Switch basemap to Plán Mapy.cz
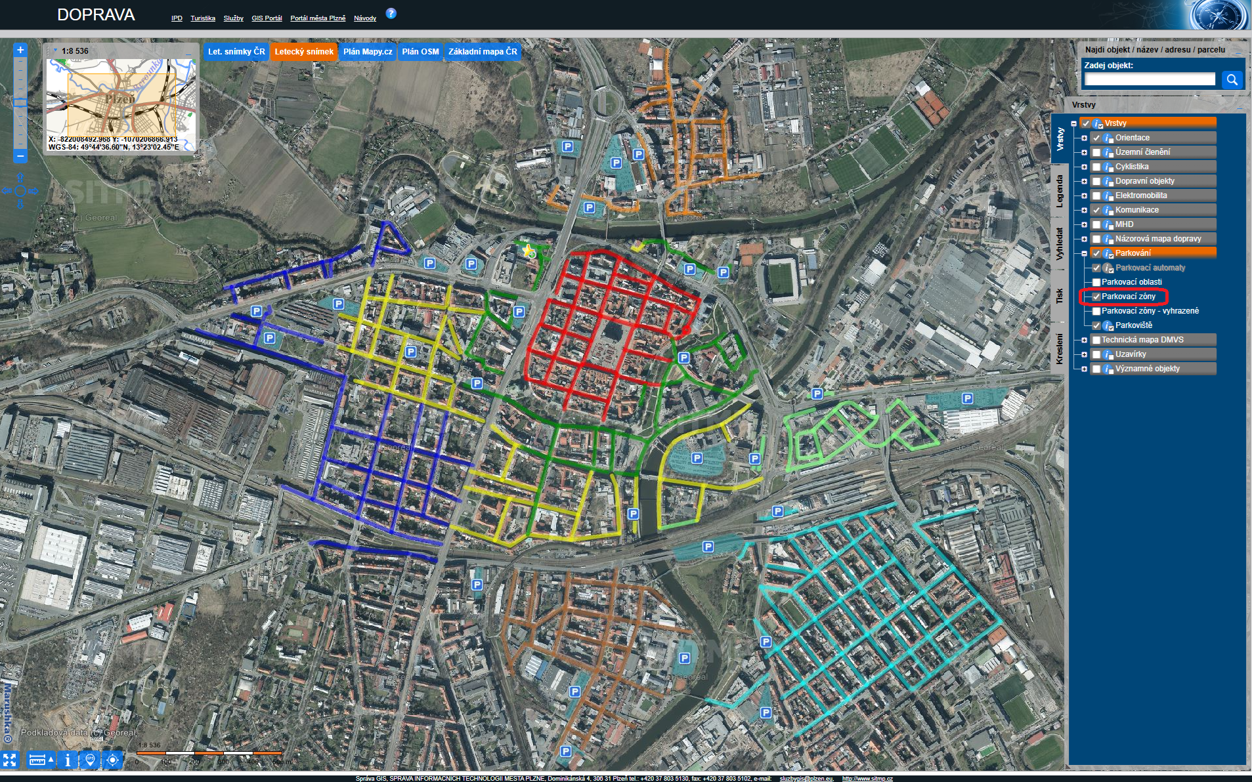Image resolution: width=1252 pixels, height=782 pixels. 368,52
